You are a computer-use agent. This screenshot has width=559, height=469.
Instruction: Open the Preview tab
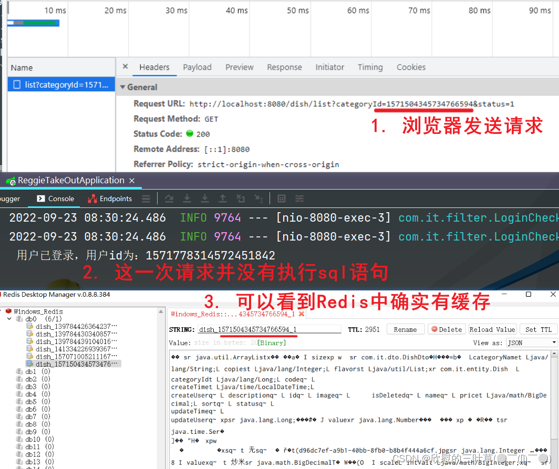pyautogui.click(x=239, y=67)
